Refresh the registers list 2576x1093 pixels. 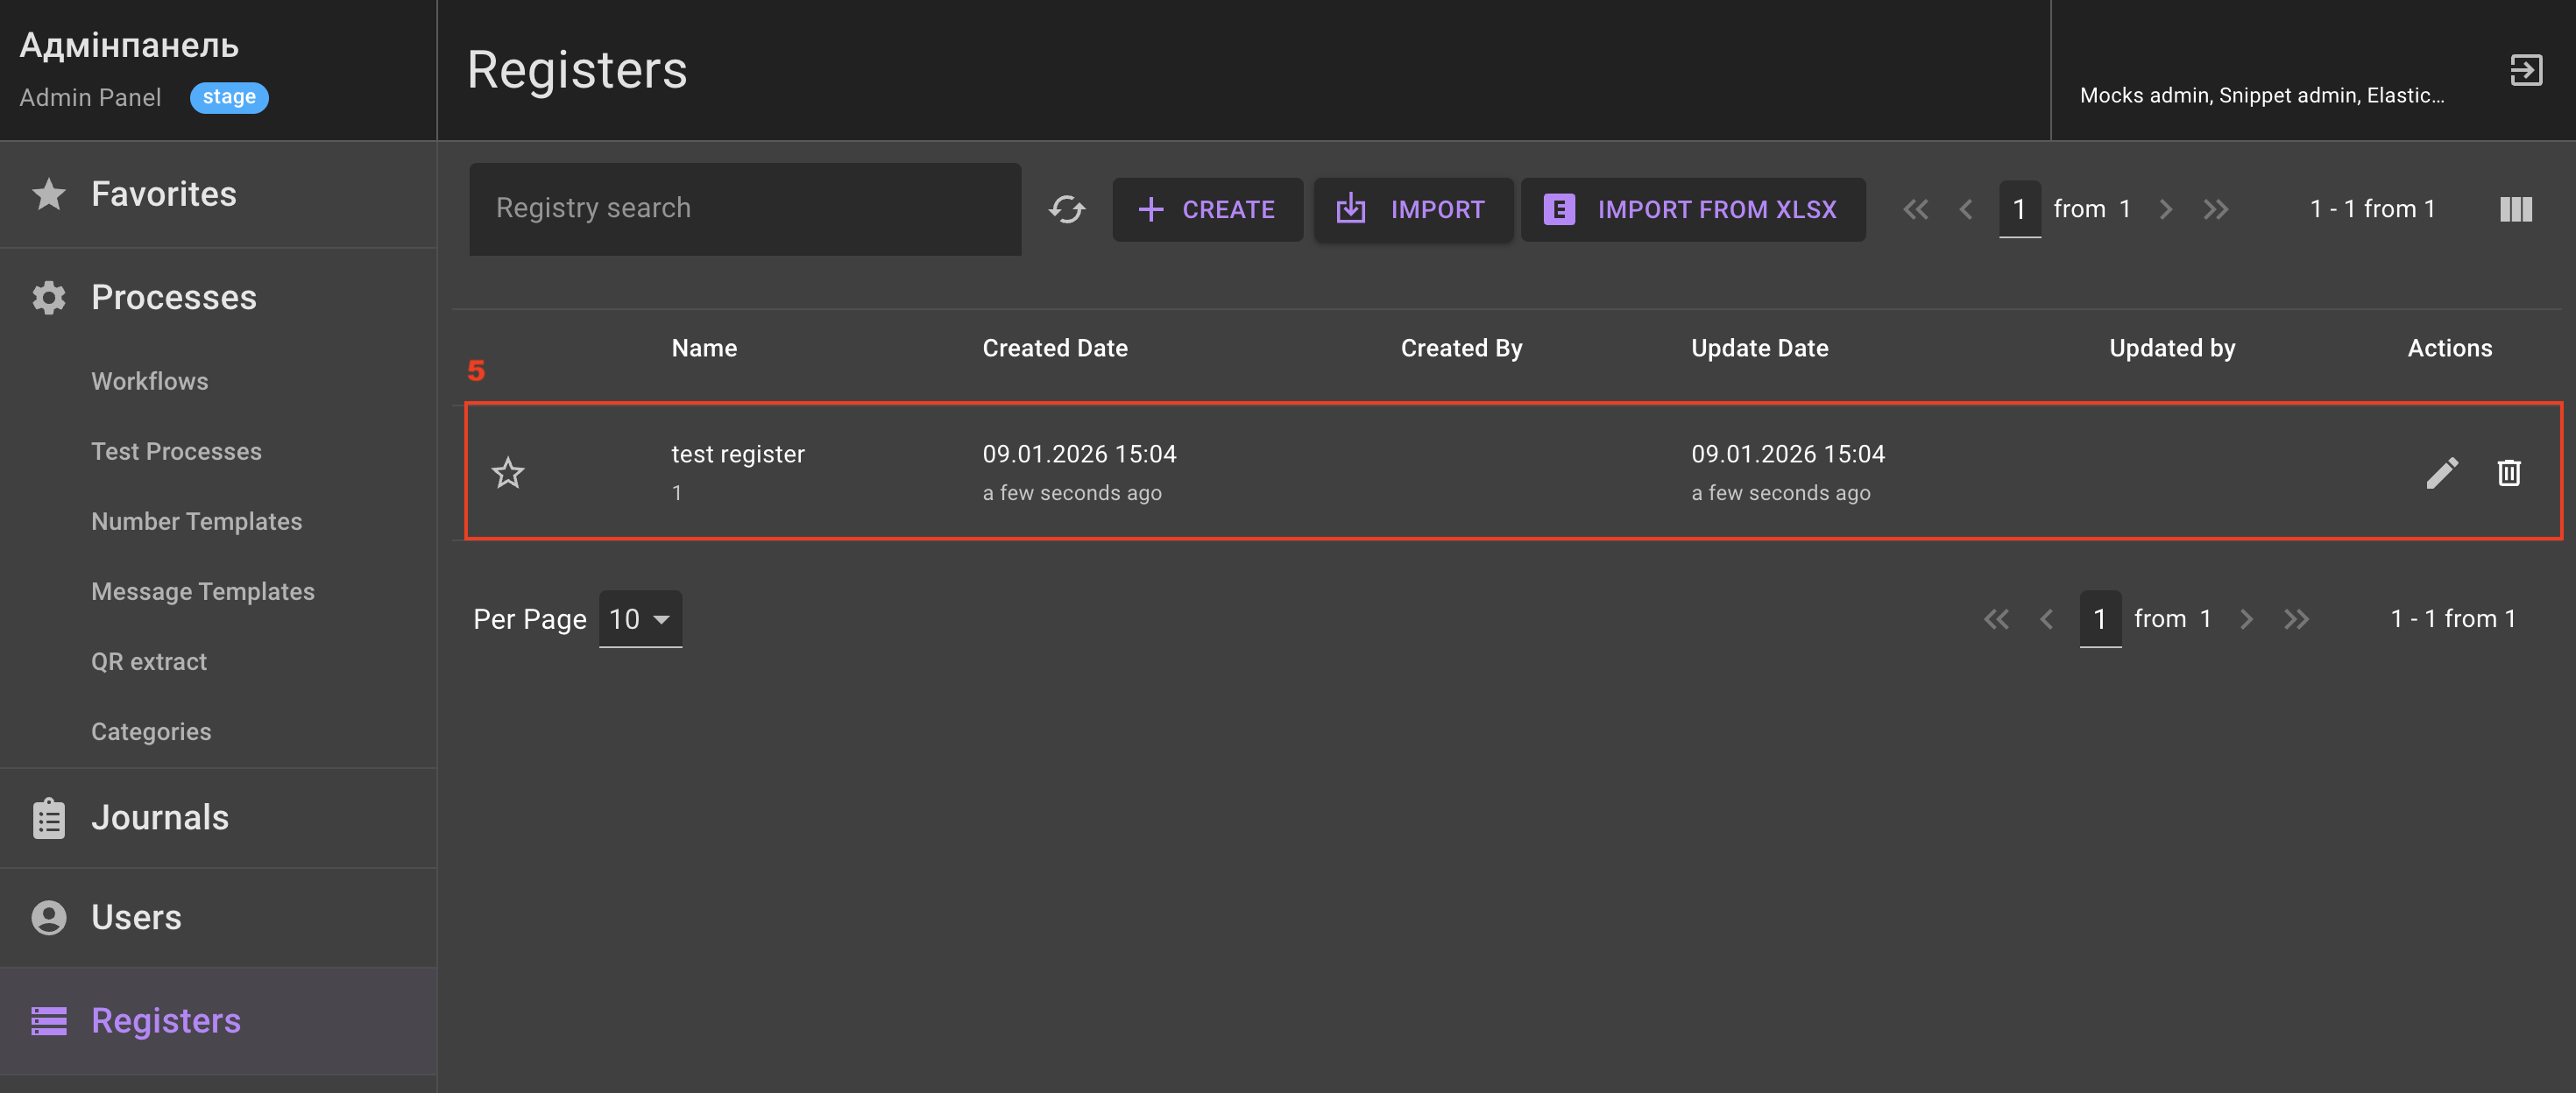pos(1067,209)
